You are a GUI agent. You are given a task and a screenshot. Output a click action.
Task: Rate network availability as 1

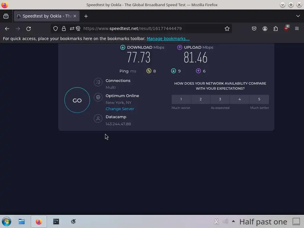point(181,99)
